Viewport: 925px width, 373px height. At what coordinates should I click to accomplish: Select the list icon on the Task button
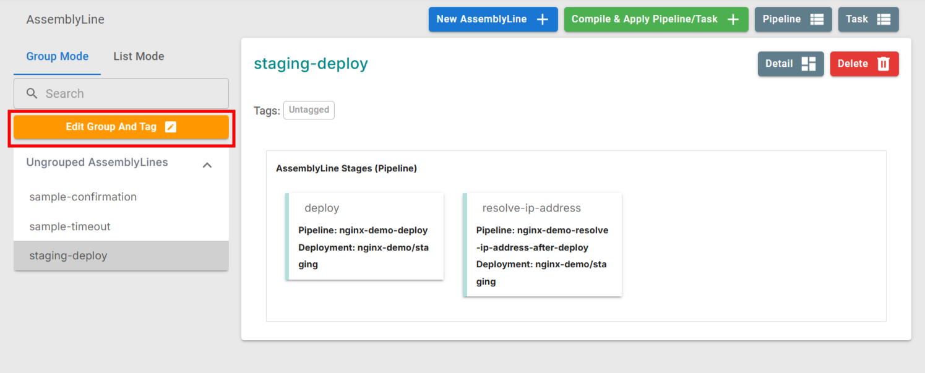click(885, 19)
